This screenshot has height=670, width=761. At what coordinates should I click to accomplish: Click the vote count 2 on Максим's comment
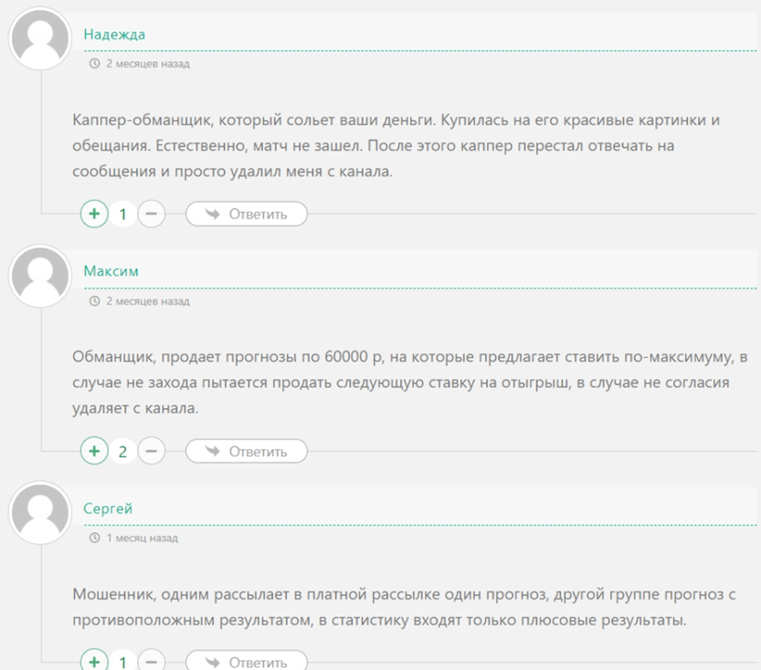(122, 451)
